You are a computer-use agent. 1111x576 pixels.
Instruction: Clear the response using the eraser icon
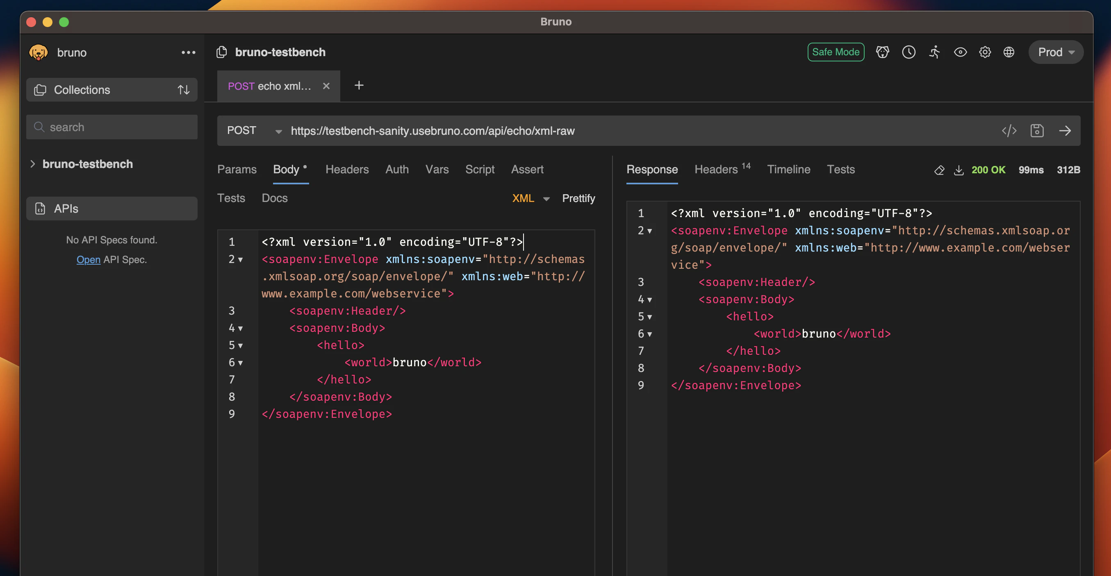pyautogui.click(x=939, y=170)
